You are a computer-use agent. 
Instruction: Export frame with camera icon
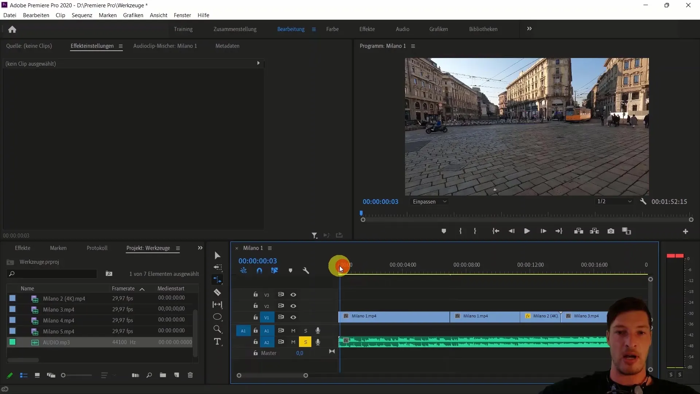pos(611,231)
